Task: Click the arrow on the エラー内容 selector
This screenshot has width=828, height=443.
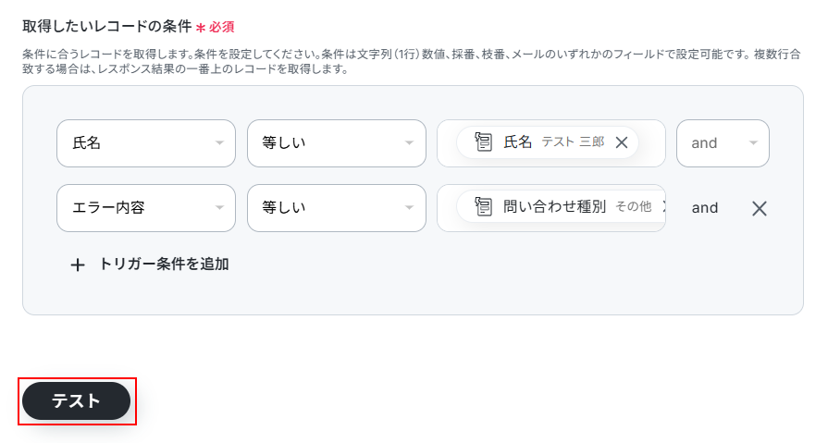Action: (219, 208)
